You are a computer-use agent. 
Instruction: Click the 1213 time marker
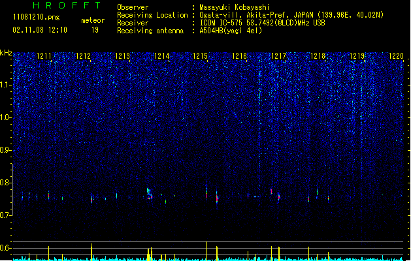coord(122,56)
